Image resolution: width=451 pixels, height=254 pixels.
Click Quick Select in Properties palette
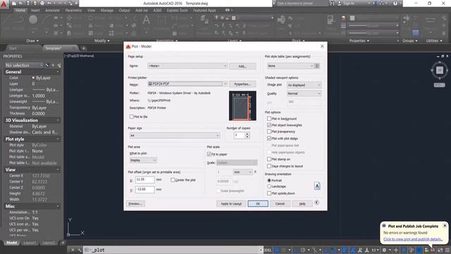(x=58, y=66)
